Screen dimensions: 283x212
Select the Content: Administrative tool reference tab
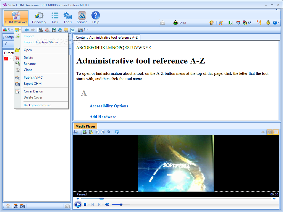point(107,38)
